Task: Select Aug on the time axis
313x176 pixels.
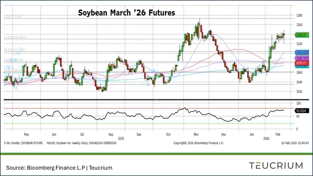Action: click(x=110, y=134)
